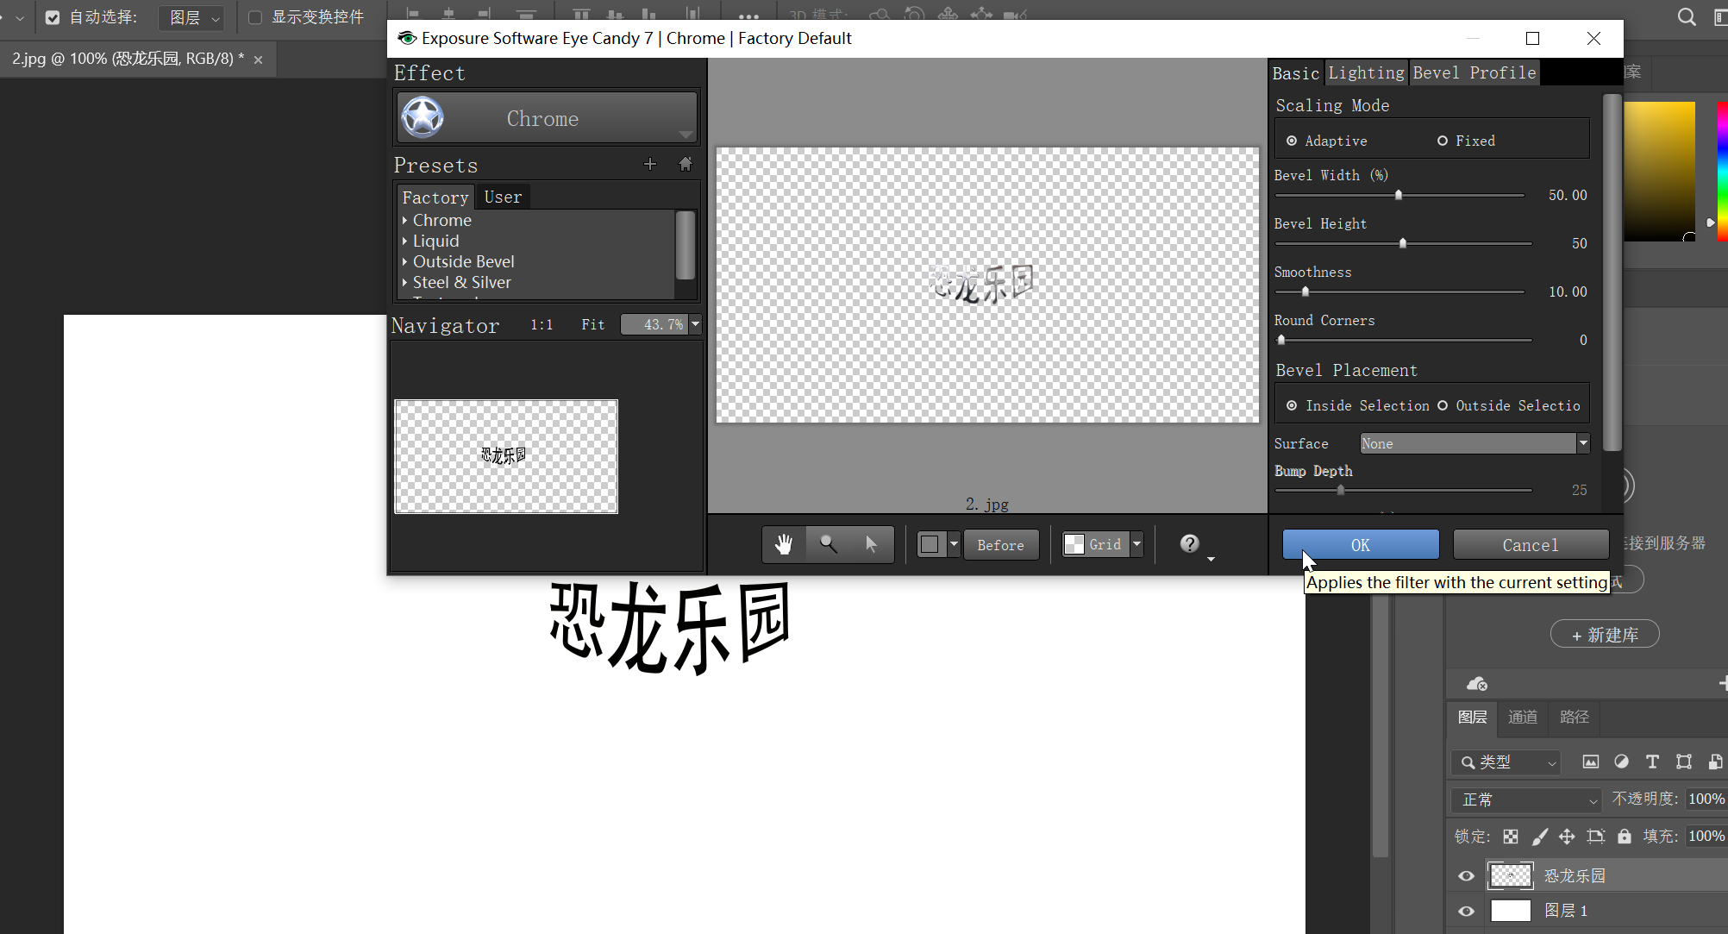Screen dimensions: 1728x934
Task: Select the zoom magnifier tool
Action: click(828, 544)
